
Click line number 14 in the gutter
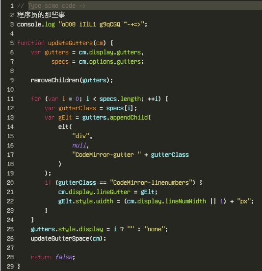[x=10, y=127]
